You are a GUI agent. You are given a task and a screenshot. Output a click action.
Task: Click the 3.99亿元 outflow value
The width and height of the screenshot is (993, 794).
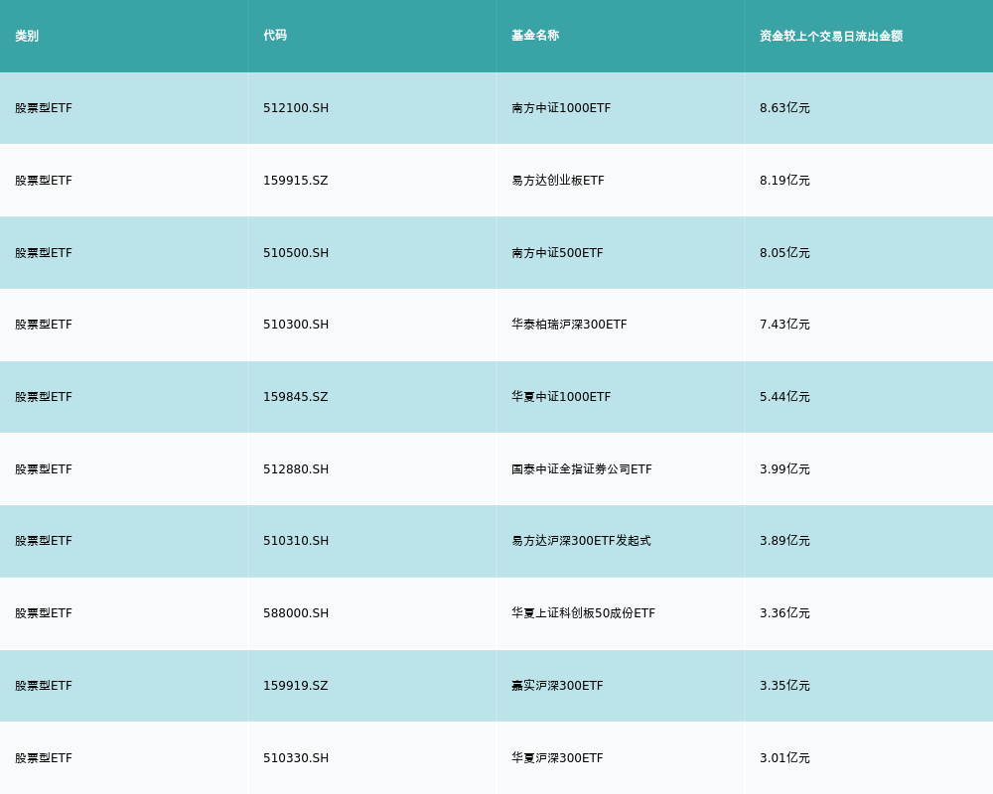coord(784,469)
